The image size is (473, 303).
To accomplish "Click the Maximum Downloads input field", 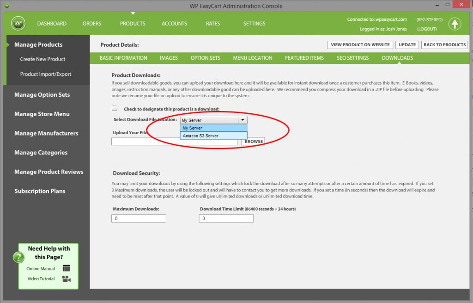I will [x=139, y=218].
